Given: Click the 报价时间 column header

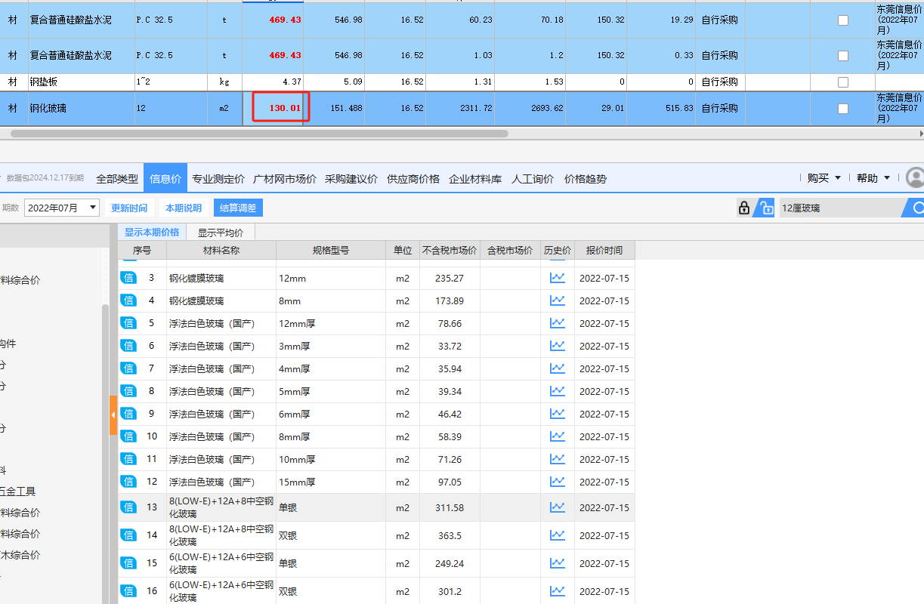Looking at the screenshot, I should [x=604, y=250].
